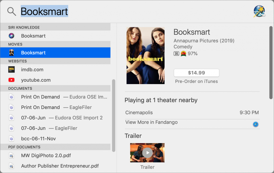Select Print On Demand — Eudora OSE result
The width and height of the screenshot is (274, 173).
55,97
